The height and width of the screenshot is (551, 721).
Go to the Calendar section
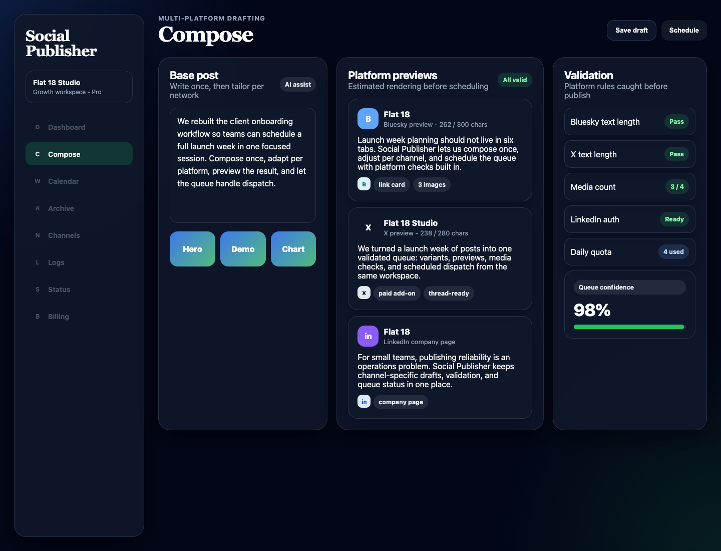click(79, 181)
